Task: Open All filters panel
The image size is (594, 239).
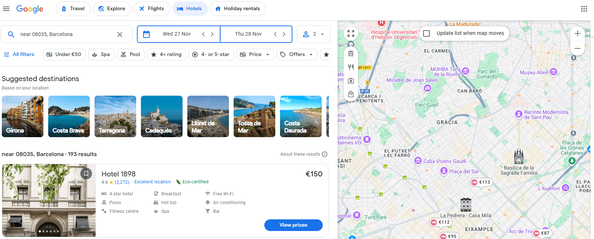Action: [19, 55]
